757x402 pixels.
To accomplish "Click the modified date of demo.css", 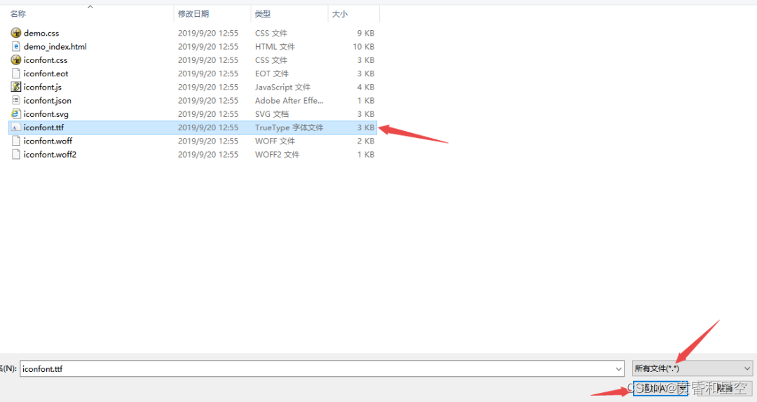I will tap(208, 34).
